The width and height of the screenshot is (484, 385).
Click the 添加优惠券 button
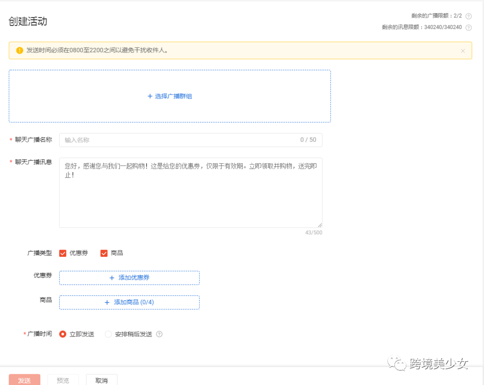pos(129,278)
